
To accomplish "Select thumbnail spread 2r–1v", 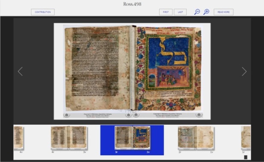I will point(196,137).
